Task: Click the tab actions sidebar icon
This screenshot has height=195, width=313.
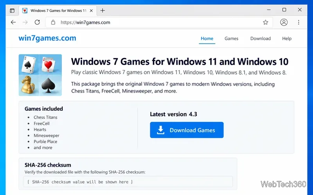Action: pos(12,11)
